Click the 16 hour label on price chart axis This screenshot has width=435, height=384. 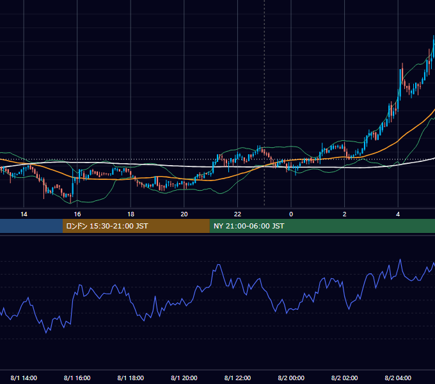click(x=77, y=214)
